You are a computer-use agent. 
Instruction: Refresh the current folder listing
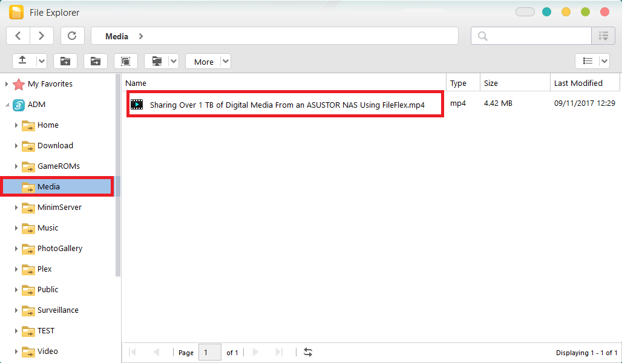[x=72, y=36]
